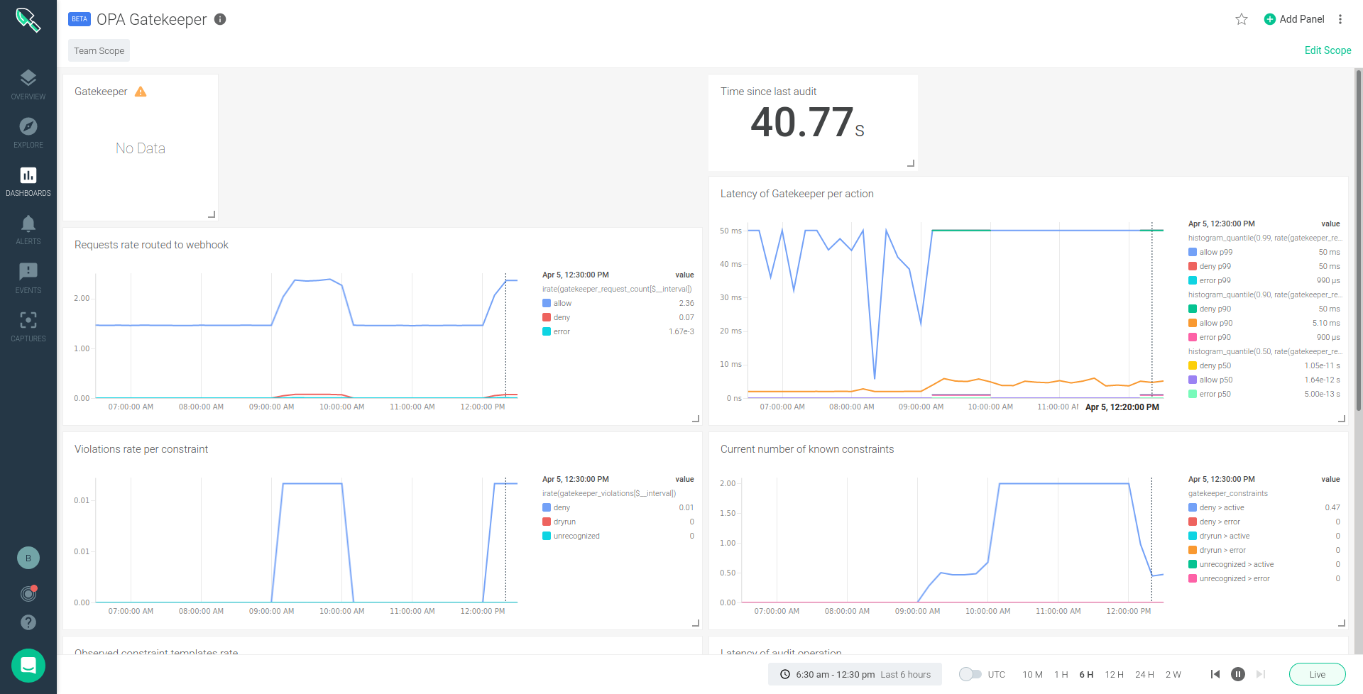The image size is (1363, 694).
Task: Open the help question mark icon
Action: (x=28, y=622)
